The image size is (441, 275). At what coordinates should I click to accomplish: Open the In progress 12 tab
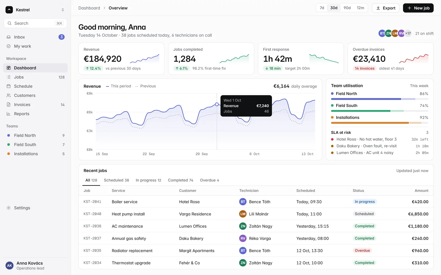pos(149,180)
